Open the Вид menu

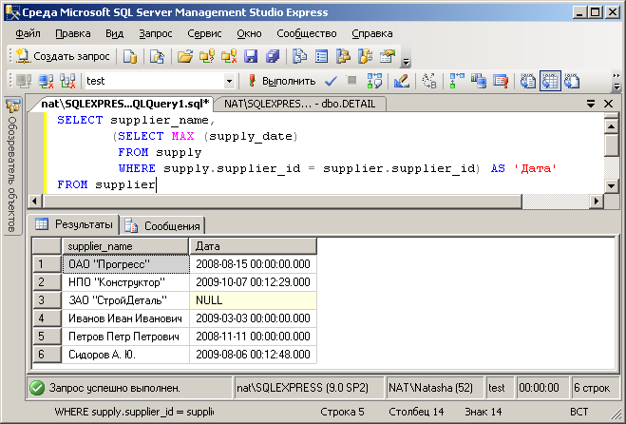click(114, 33)
